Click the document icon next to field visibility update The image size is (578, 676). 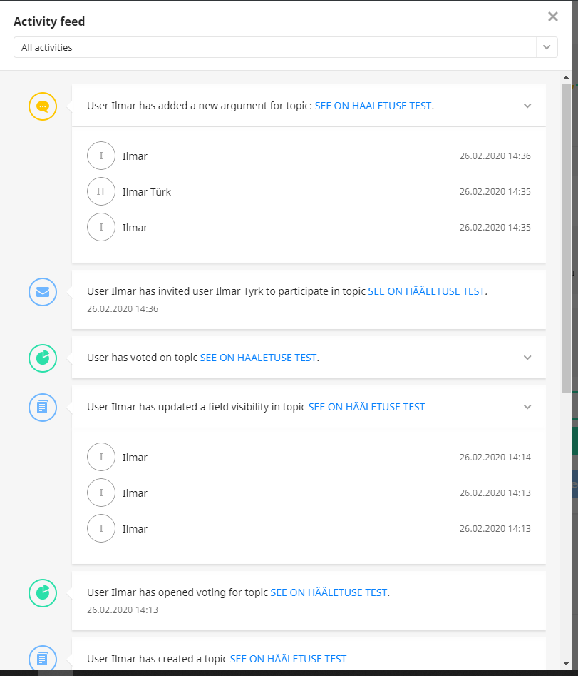point(42,408)
